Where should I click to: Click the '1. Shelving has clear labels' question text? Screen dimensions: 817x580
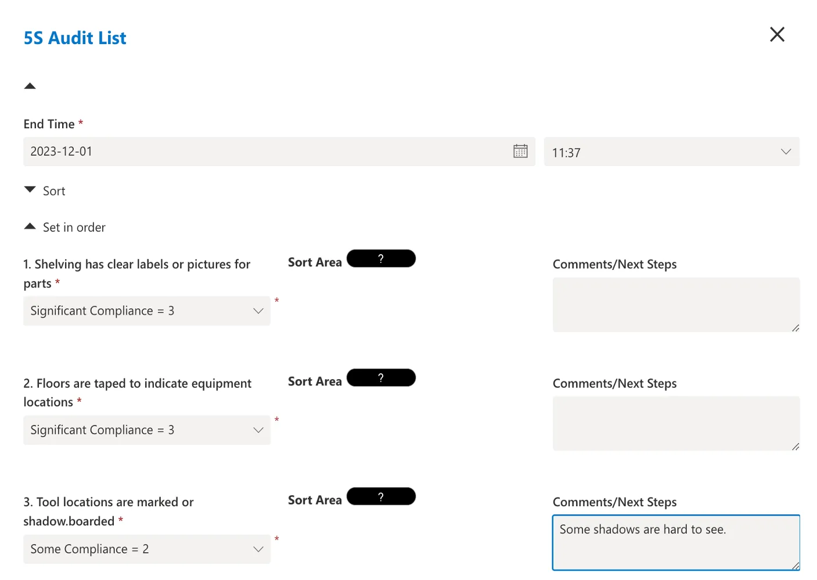137,273
